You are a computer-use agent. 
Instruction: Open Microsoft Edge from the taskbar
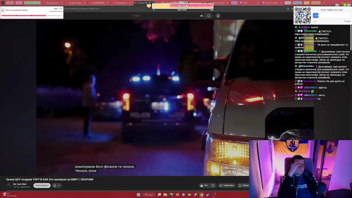[x=171, y=195]
